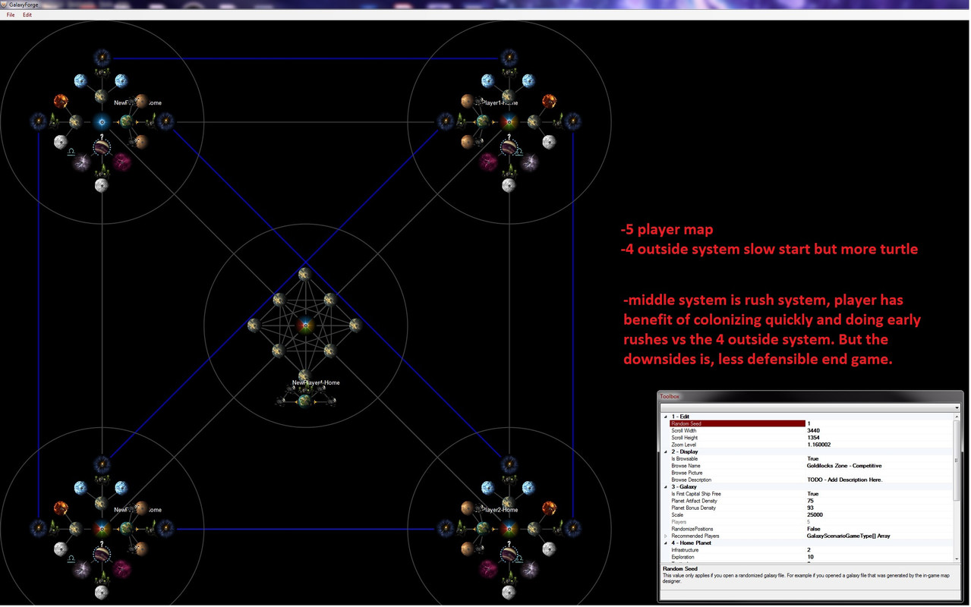Click the Toolbox scrollbar down arrow

tap(957, 558)
